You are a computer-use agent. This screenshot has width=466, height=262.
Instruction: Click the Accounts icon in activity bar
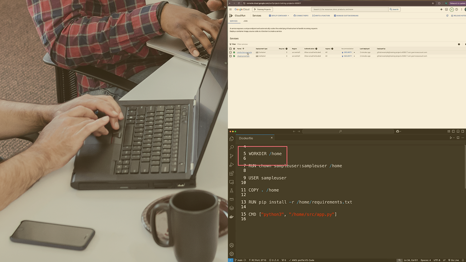(232, 245)
